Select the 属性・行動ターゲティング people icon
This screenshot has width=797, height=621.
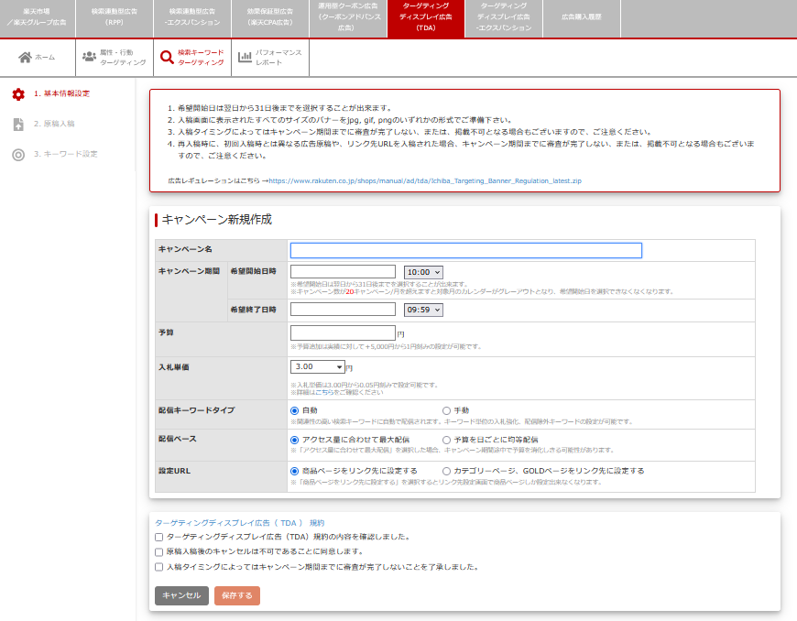click(87, 57)
